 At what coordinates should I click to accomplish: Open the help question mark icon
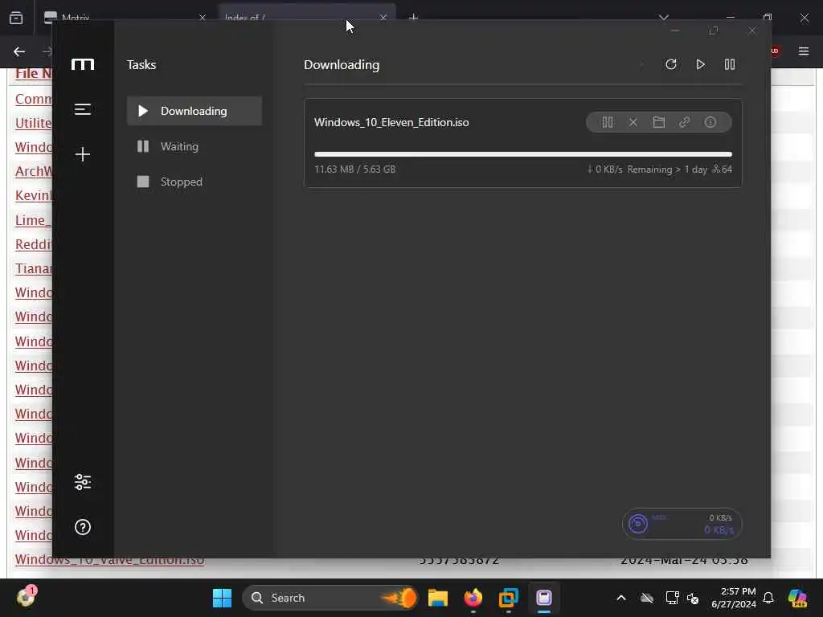(x=83, y=527)
